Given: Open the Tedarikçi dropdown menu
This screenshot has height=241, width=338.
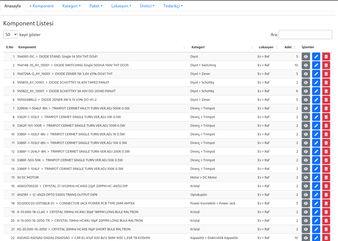Looking at the screenshot, I should (x=173, y=6).
